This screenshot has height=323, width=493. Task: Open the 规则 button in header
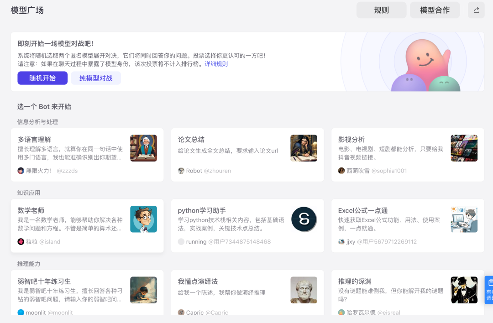pyautogui.click(x=381, y=10)
